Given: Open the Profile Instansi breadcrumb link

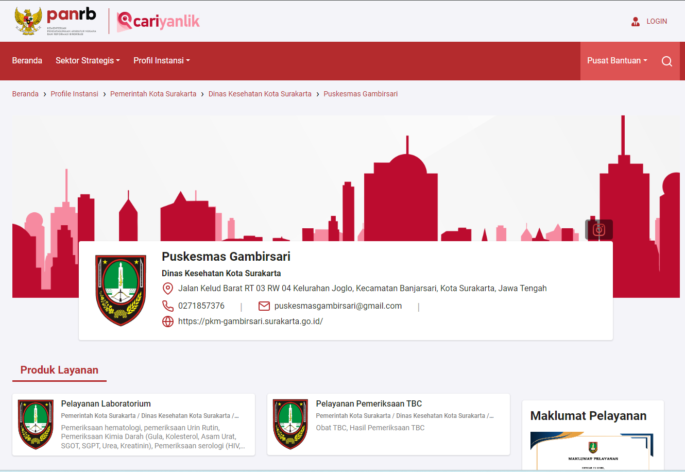Looking at the screenshot, I should click(x=74, y=94).
